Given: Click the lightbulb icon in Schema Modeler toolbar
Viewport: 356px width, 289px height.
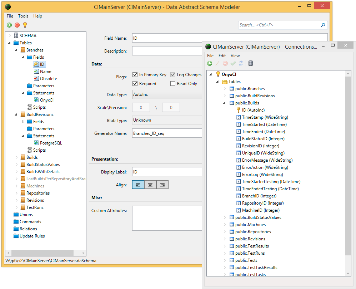Looking at the screenshot, I should [25, 25].
